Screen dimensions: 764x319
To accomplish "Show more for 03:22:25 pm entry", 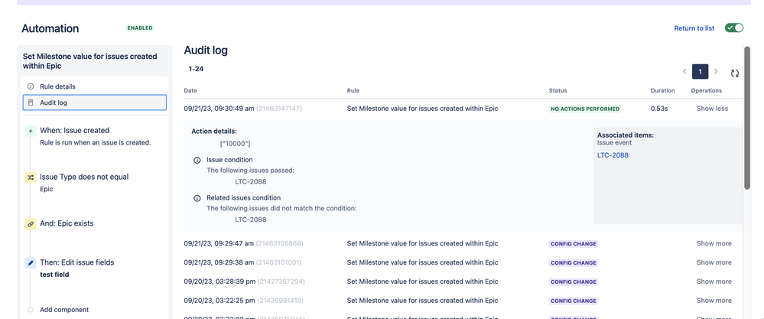I will pos(714,301).
